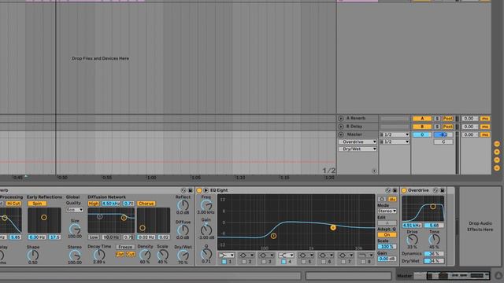The width and height of the screenshot is (504, 283).
Task: Toggle the Reverb Flat button
Action: click(x=120, y=254)
